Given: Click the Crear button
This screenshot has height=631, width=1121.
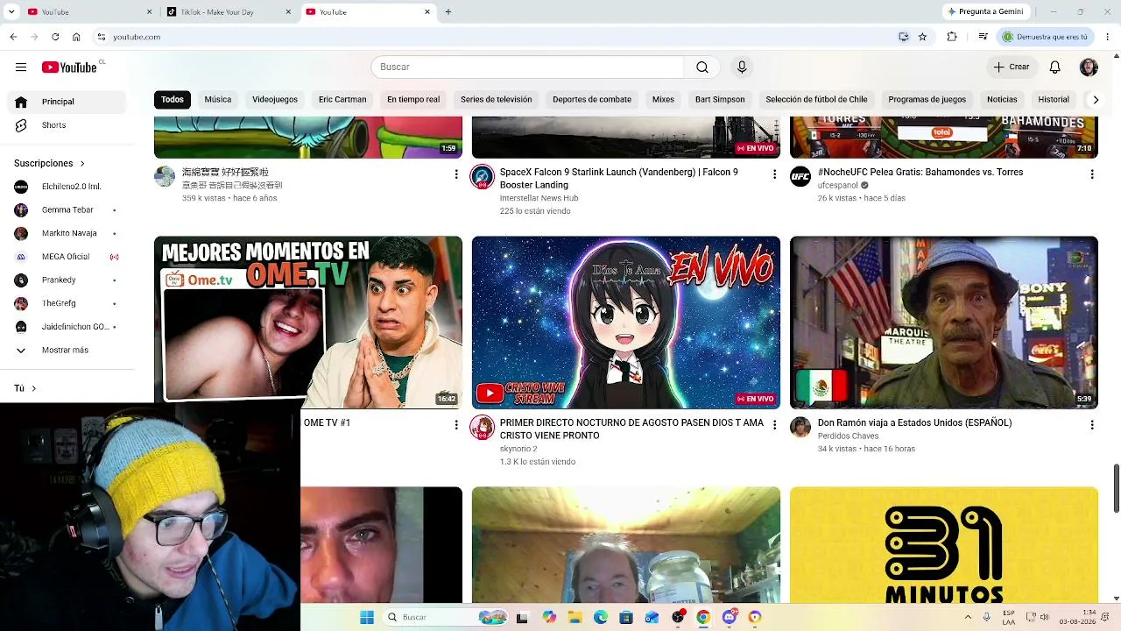Looking at the screenshot, I should point(1012,67).
